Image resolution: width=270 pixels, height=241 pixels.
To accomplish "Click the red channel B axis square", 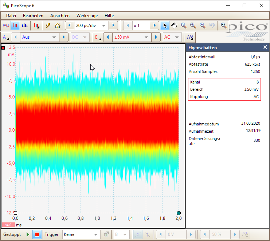I will [3, 48].
